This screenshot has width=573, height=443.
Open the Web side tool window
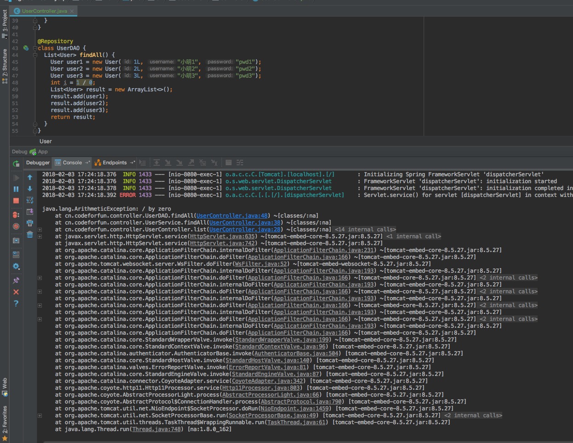(5, 387)
